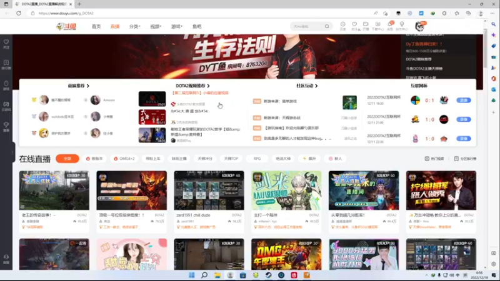Open 斗鱼DOTA2主播天梯榜 link in banner list
This screenshot has height=281, width=500.
coord(424,69)
